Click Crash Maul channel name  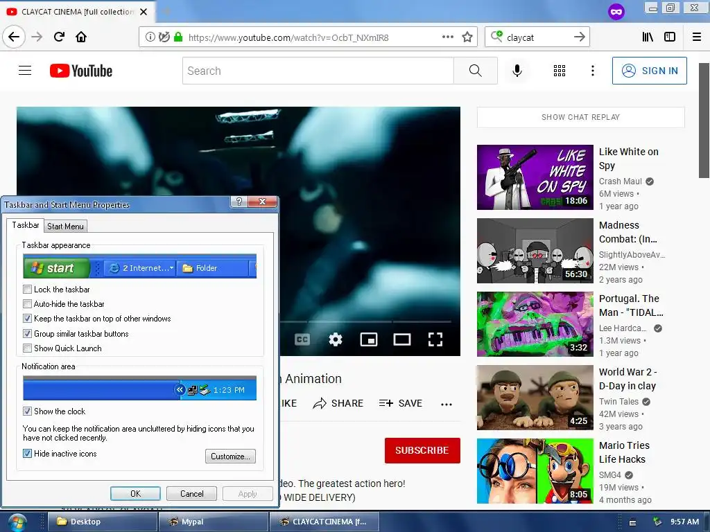[621, 181]
